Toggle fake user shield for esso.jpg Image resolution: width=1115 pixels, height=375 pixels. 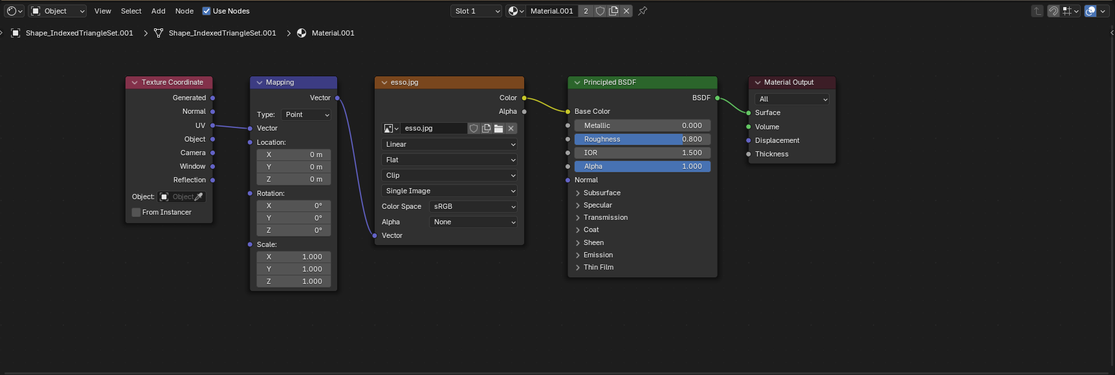474,129
